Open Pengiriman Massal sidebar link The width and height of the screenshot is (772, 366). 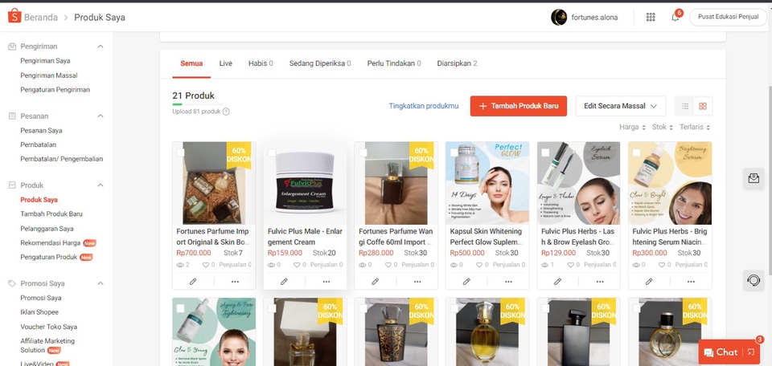(49, 75)
